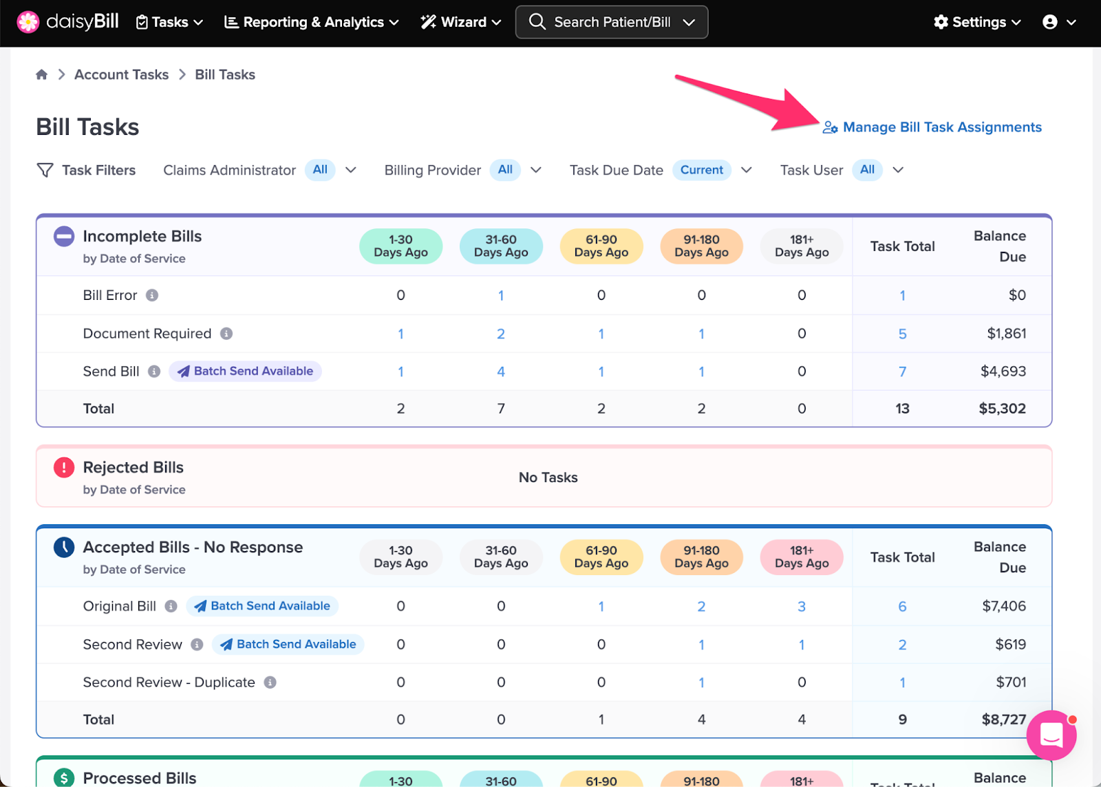Open the chat support bubble

coord(1051,735)
